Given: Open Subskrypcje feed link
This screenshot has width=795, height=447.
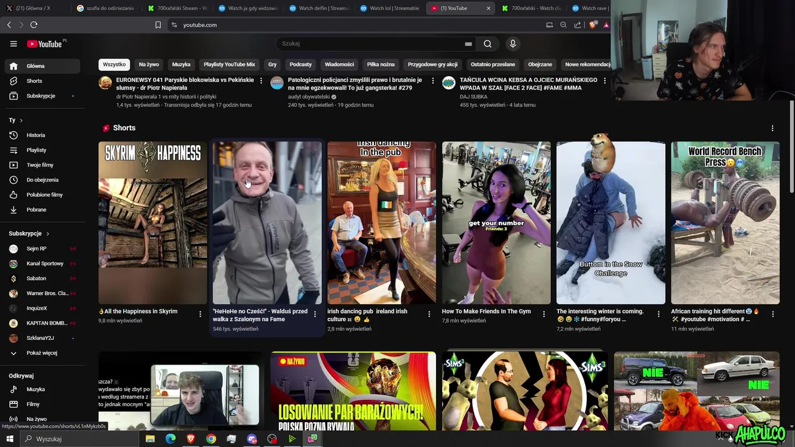Looking at the screenshot, I should [42, 96].
